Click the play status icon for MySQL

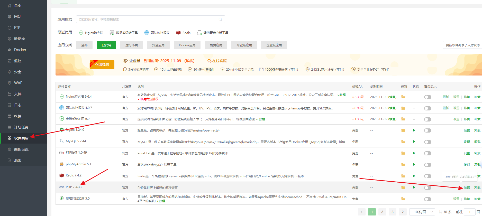[x=414, y=142]
